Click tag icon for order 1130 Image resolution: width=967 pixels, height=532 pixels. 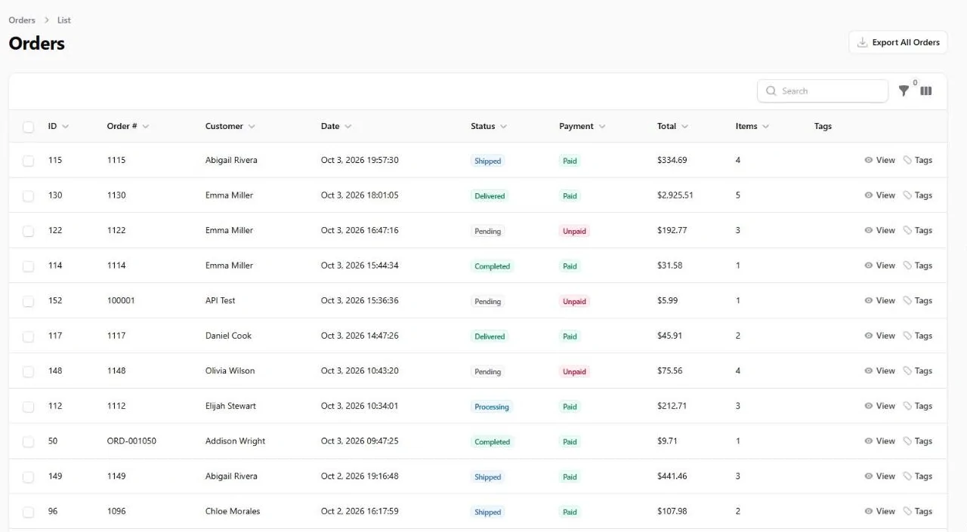tap(907, 195)
